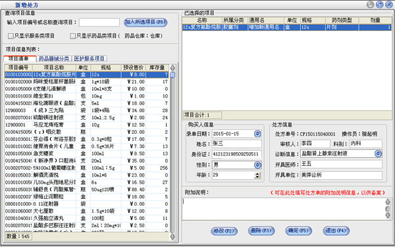Select row 12s复方氨酚烷胺片 in item list
395x247 pixels.
coord(86,74)
